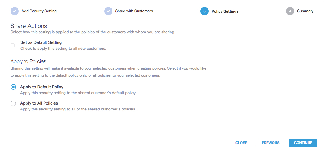Click the checkmark icon for Add Security Setting
The height and width of the screenshot is (152, 324).
15,11
